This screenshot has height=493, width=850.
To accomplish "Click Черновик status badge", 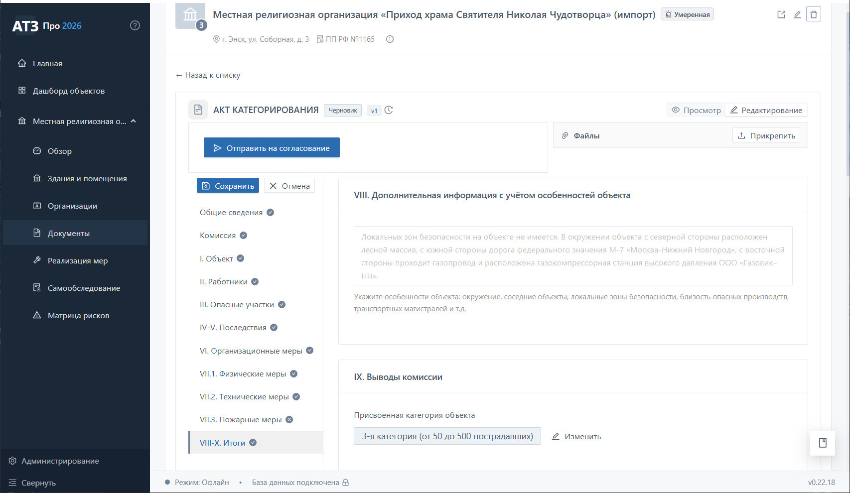I will (343, 110).
